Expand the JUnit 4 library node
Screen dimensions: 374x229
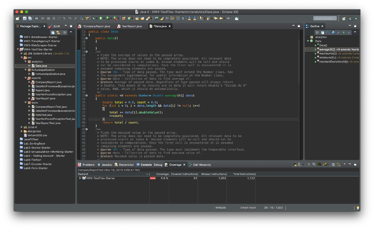pyautogui.click(x=22, y=127)
